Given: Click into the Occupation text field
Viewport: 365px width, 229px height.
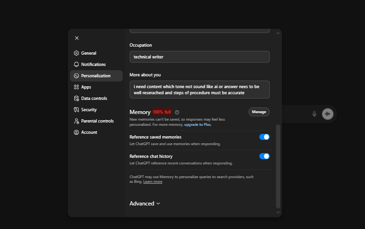Looking at the screenshot, I should click(199, 57).
